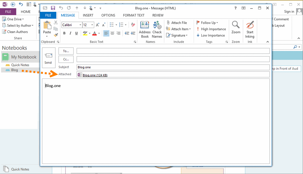Image resolution: width=303 pixels, height=174 pixels.
Task: Click in the message body area
Action: 156,121
